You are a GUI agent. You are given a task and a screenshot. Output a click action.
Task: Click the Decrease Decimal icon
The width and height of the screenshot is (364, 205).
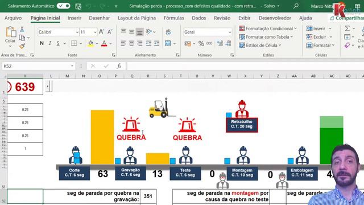pos(229,43)
